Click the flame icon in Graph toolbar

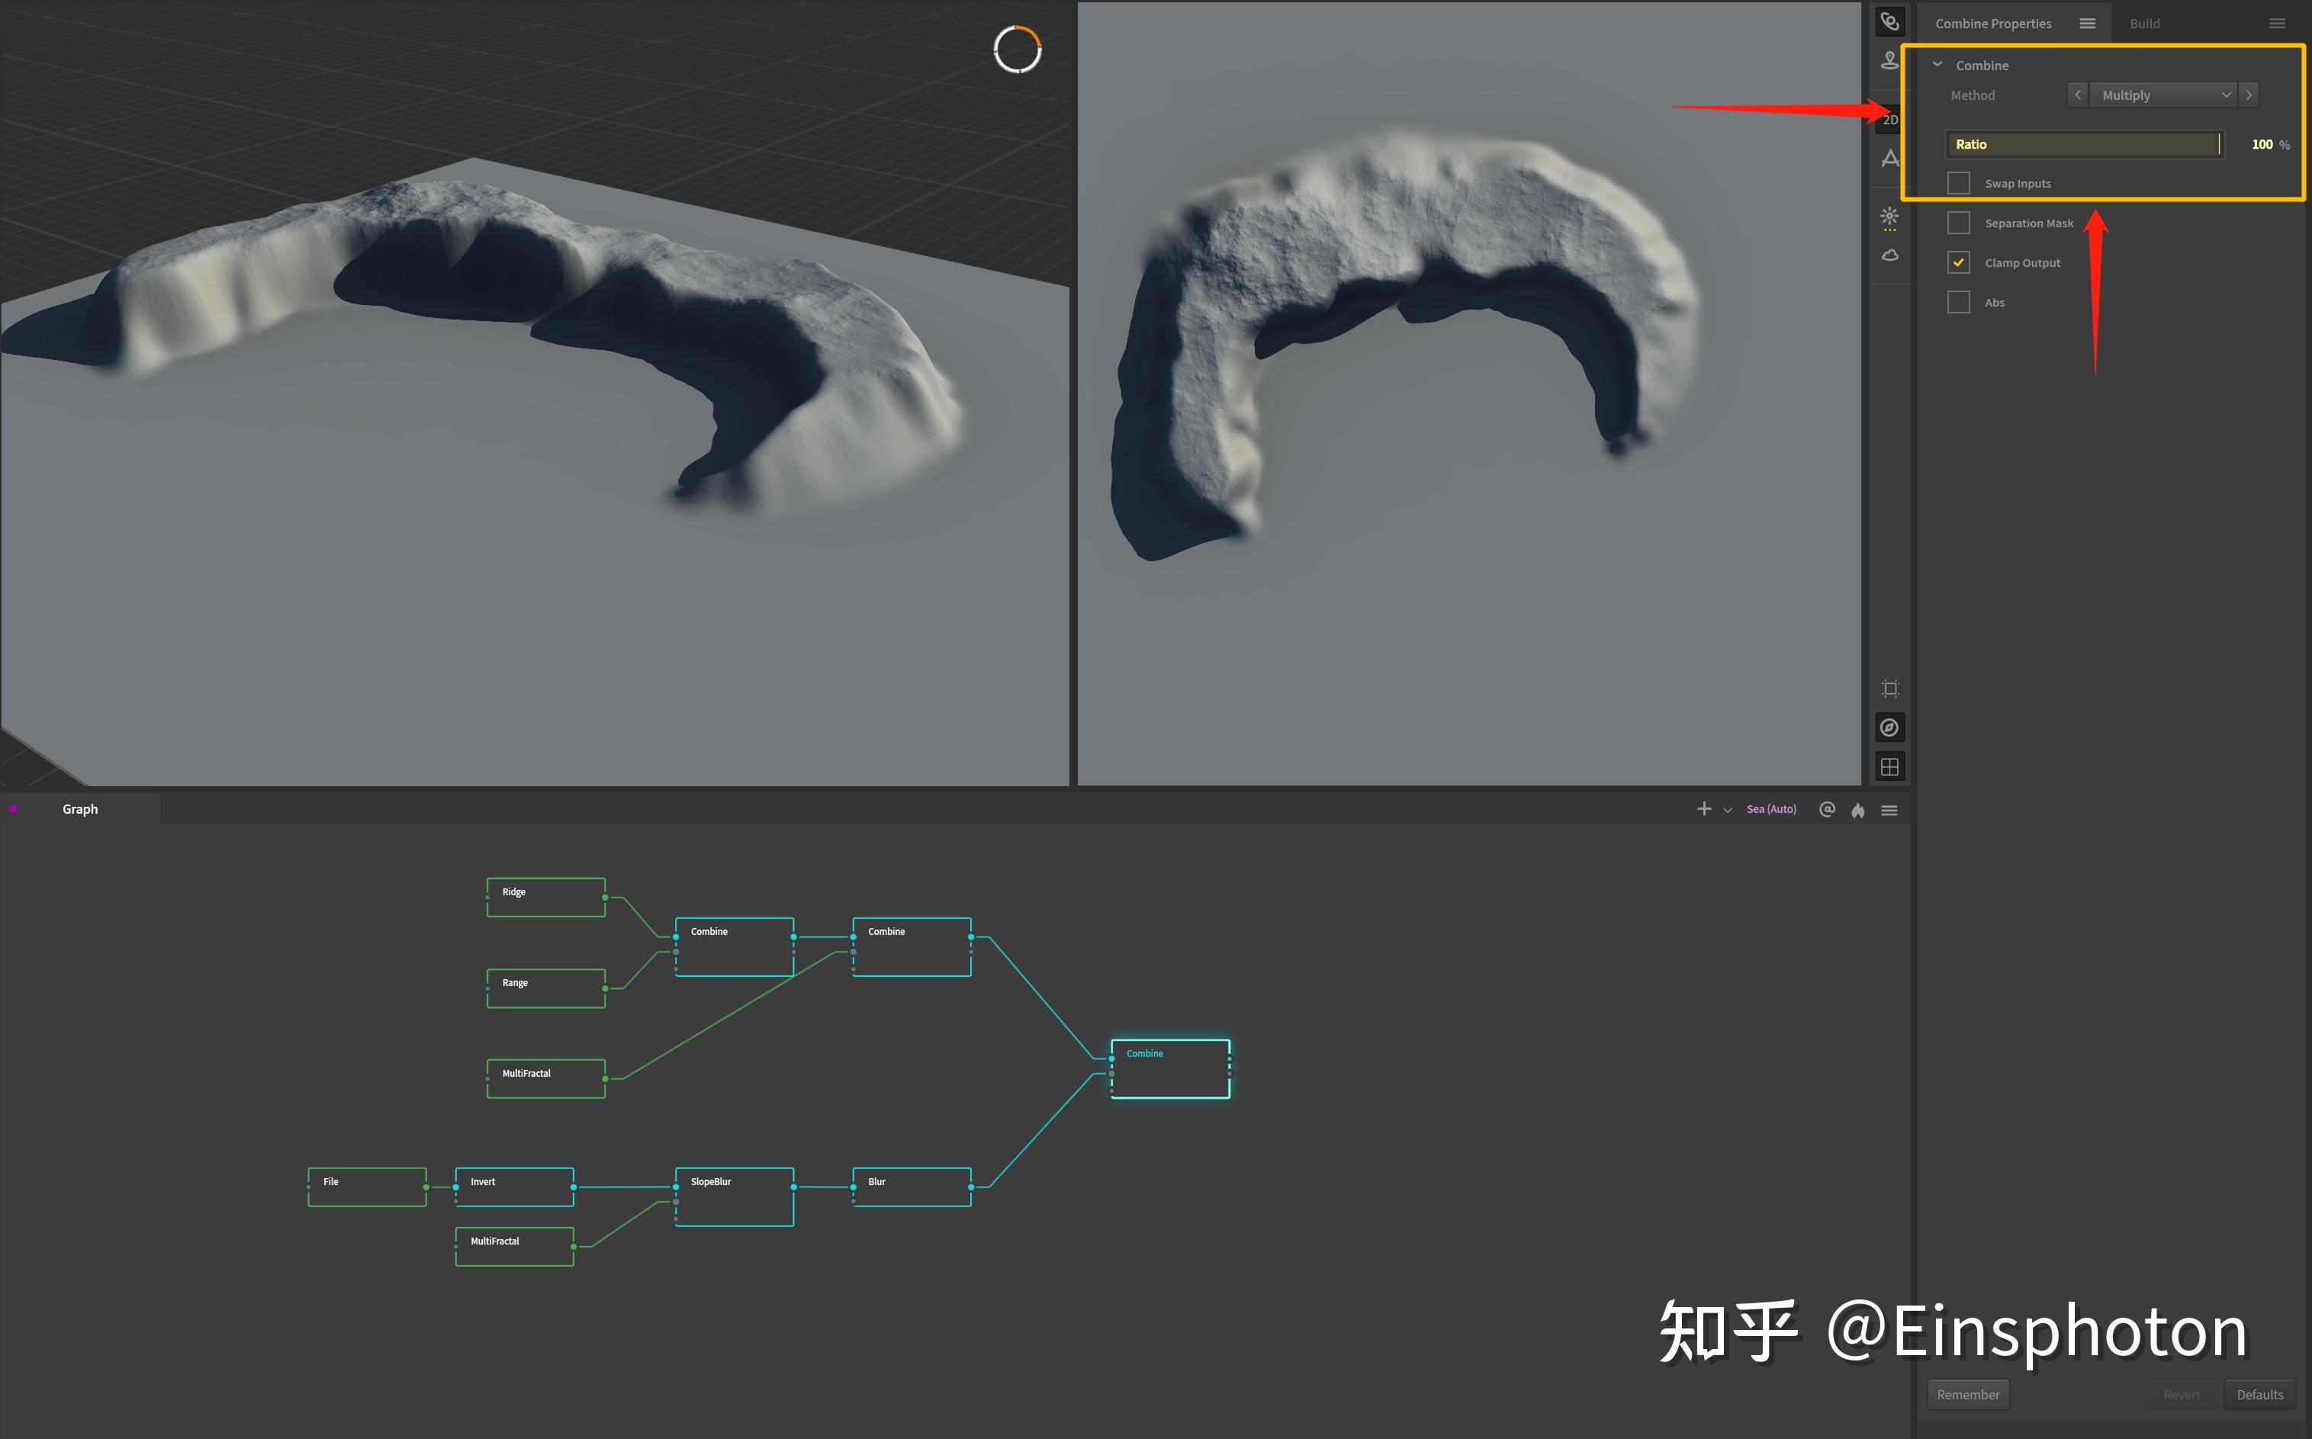click(1857, 810)
